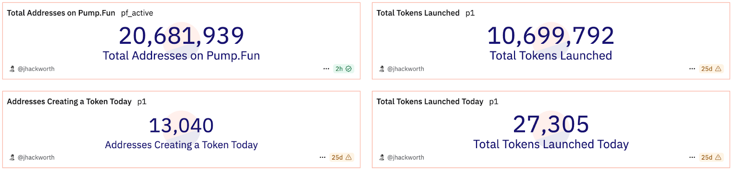Open pf_active query link
Viewport: 733px width, 171px height.
coord(137,13)
